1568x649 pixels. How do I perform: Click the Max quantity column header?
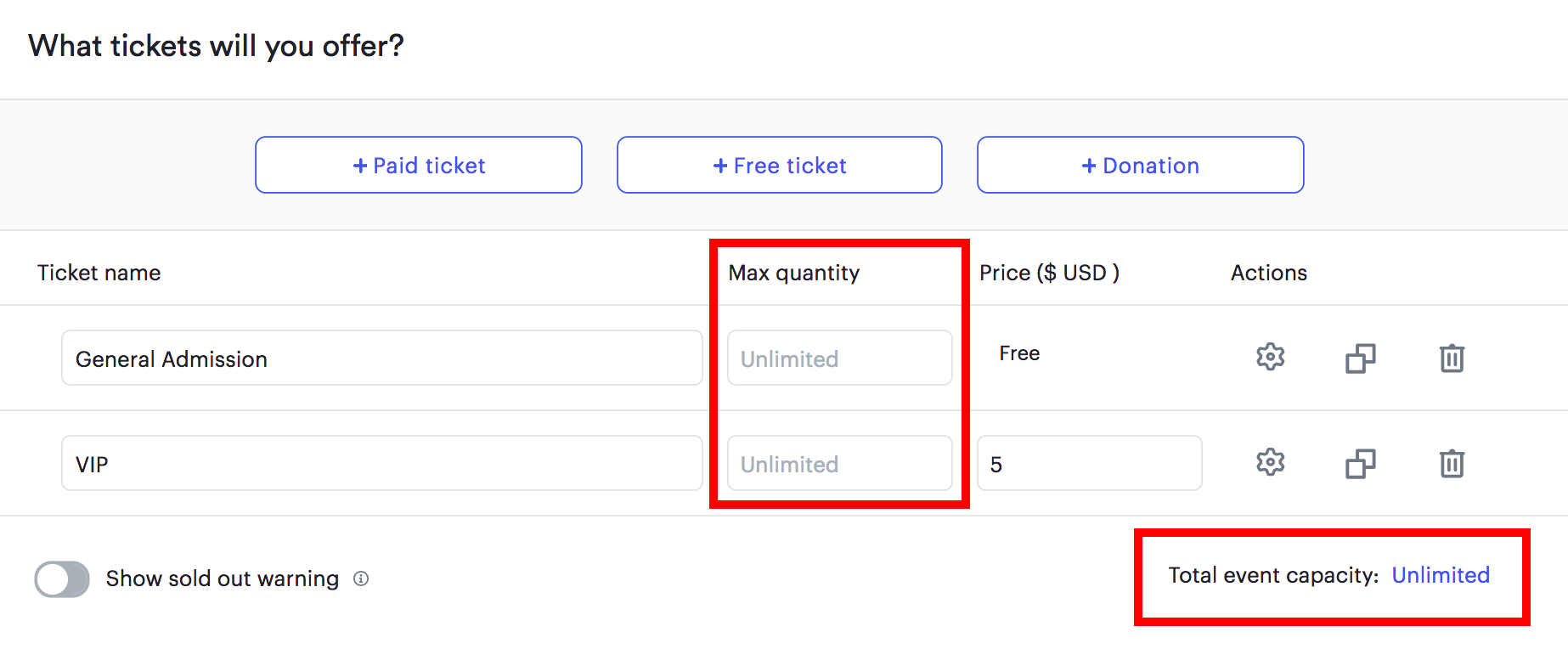point(794,273)
